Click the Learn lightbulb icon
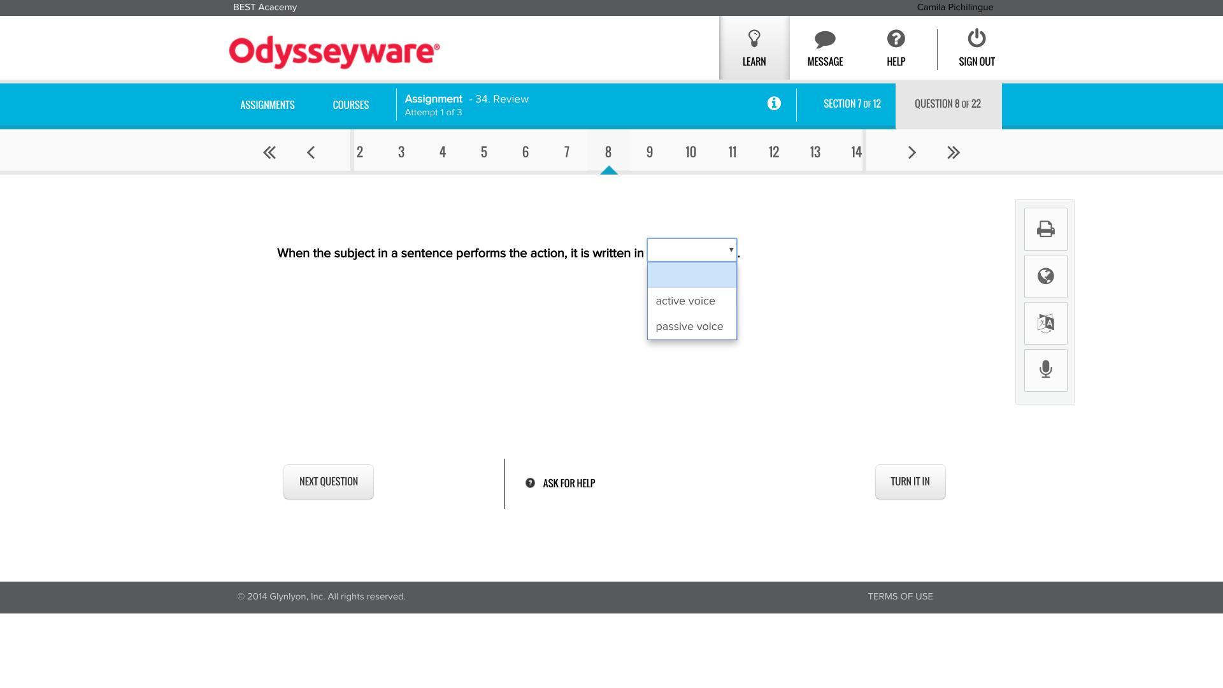1223x688 pixels. (754, 39)
